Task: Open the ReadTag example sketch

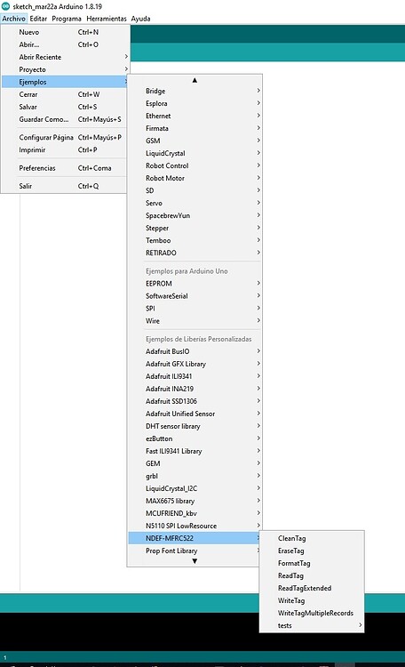Action: [x=312, y=575]
